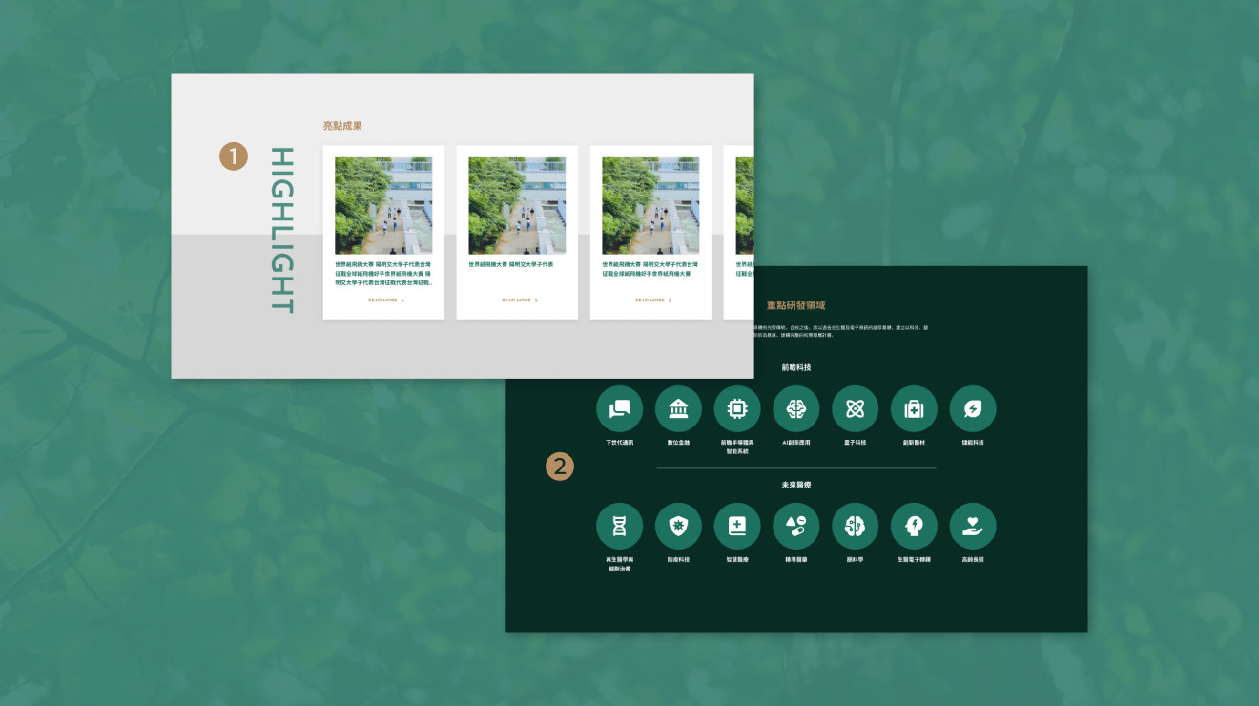Open the 創新醫材 medical kit icon

tap(915, 409)
